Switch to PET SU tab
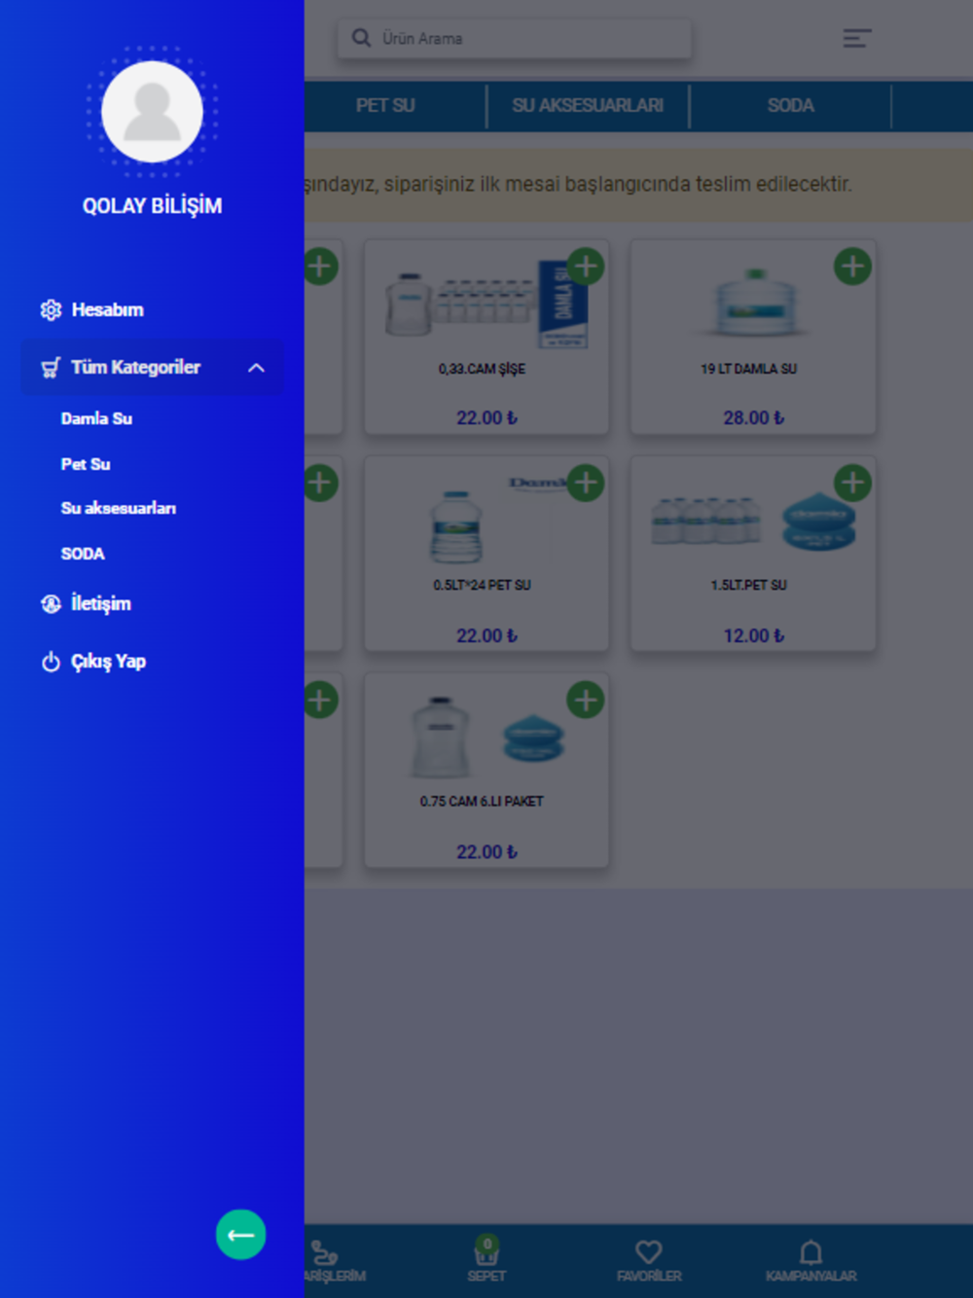This screenshot has width=973, height=1298. click(x=385, y=105)
